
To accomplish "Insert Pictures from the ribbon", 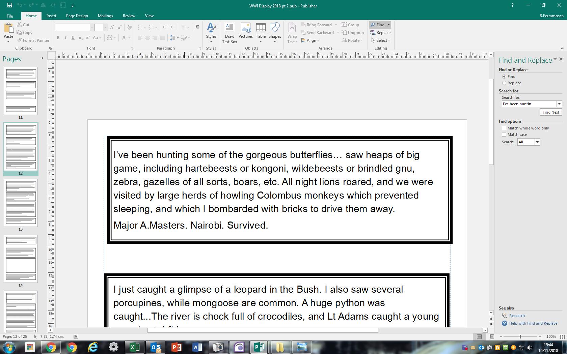I will pos(246,31).
